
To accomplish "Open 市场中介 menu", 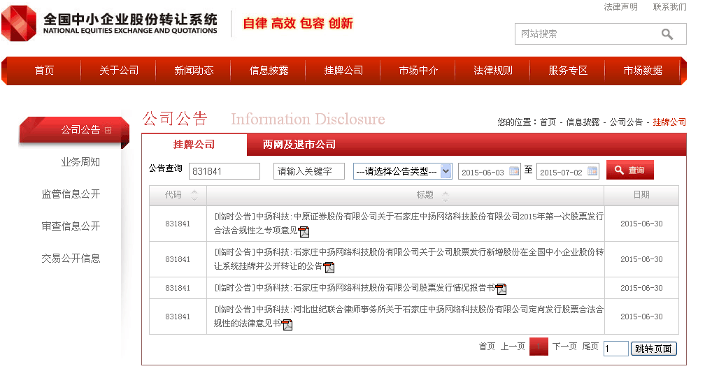I will click(418, 71).
